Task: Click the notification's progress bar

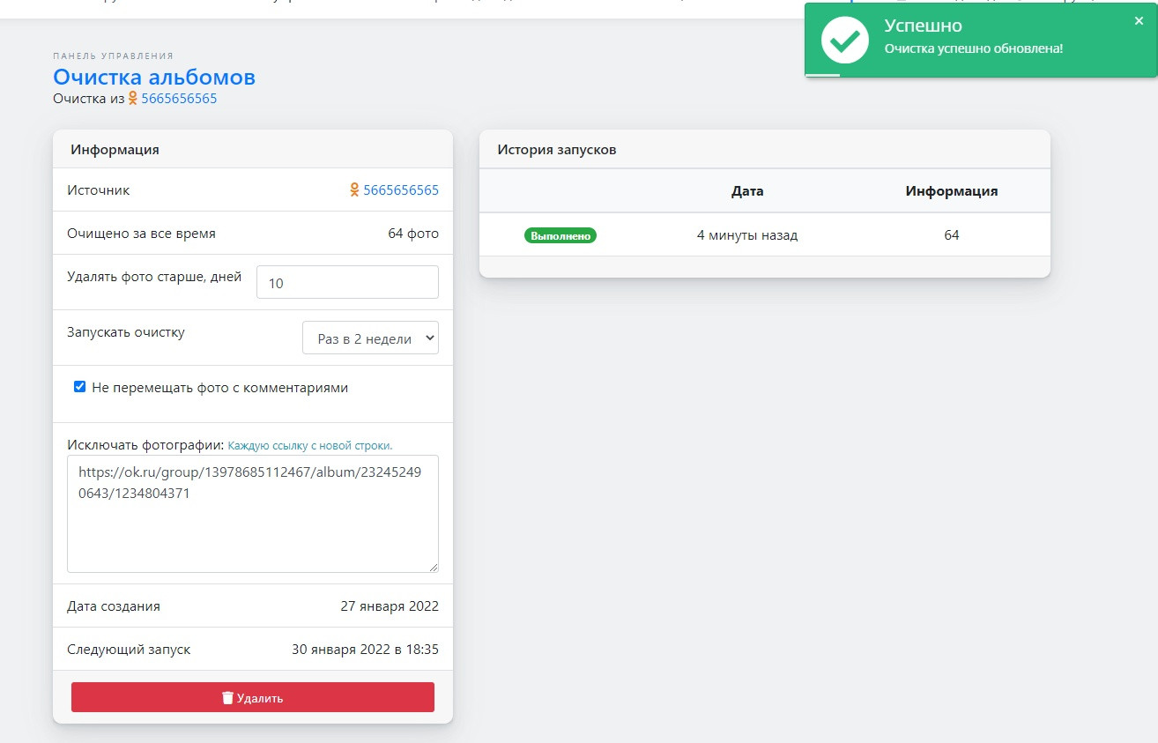Action: click(822, 75)
